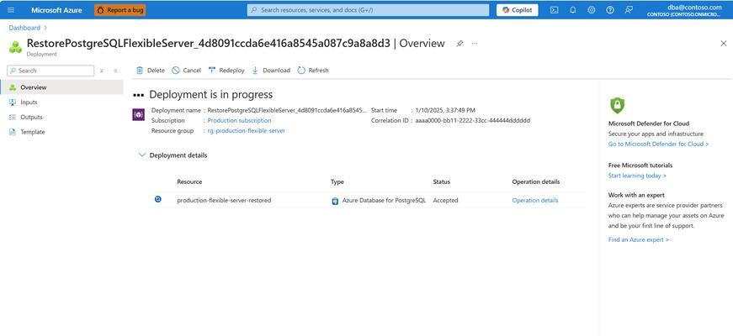This screenshot has width=733, height=336.
Task: Go to the Dashboard breadcrumb
Action: (x=24, y=28)
